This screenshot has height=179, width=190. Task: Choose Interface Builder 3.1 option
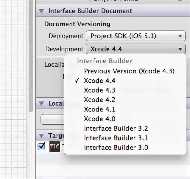coord(125,138)
